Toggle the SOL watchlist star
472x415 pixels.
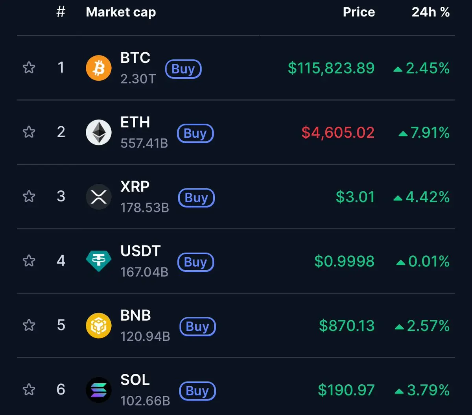(29, 389)
